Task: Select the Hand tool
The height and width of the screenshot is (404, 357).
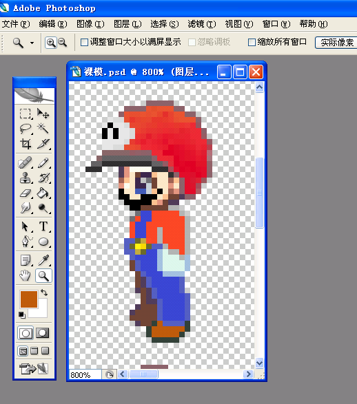Action: pos(25,276)
